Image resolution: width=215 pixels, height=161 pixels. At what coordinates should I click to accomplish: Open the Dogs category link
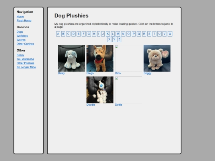coord(20,32)
